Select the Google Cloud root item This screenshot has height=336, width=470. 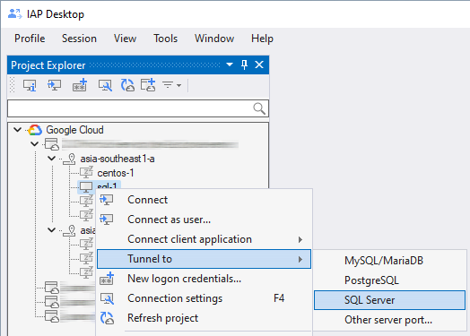tap(74, 130)
